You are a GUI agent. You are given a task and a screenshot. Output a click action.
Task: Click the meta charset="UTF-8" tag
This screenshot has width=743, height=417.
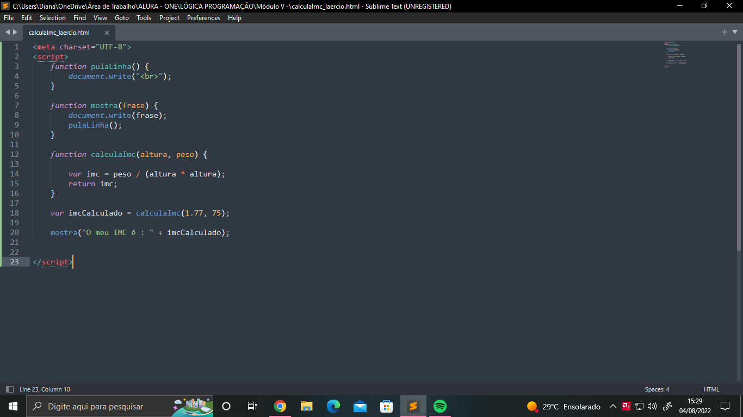(x=82, y=47)
